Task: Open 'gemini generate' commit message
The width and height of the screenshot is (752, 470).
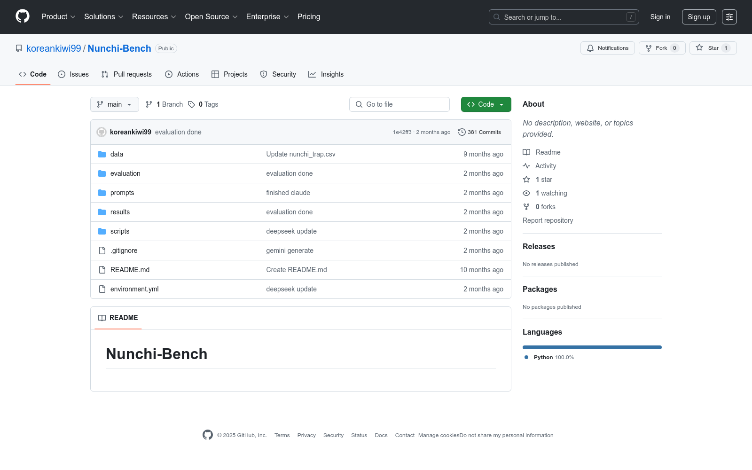Action: pyautogui.click(x=290, y=251)
